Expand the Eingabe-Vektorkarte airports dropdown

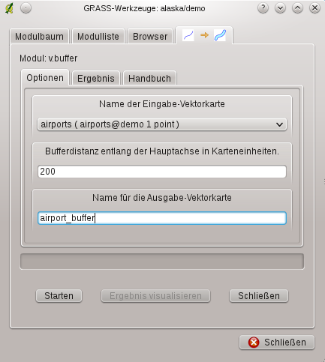(x=162, y=124)
